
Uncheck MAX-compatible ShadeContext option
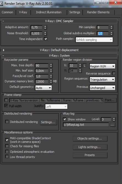click(x=7, y=140)
